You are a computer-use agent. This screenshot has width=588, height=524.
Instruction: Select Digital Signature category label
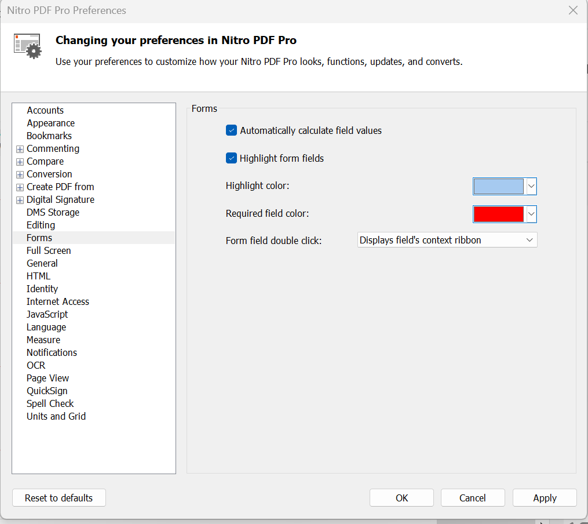click(x=60, y=199)
